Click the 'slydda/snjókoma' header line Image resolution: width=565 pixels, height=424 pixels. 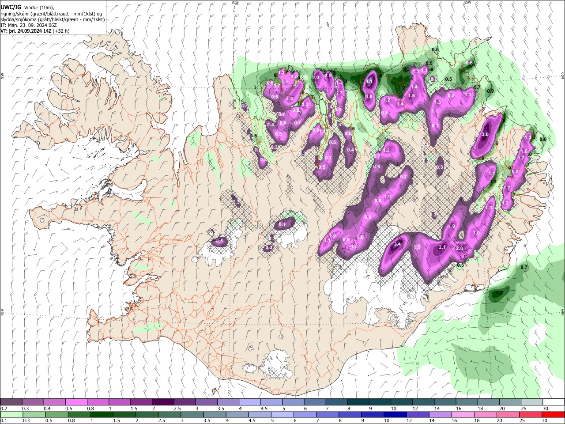tap(53, 19)
